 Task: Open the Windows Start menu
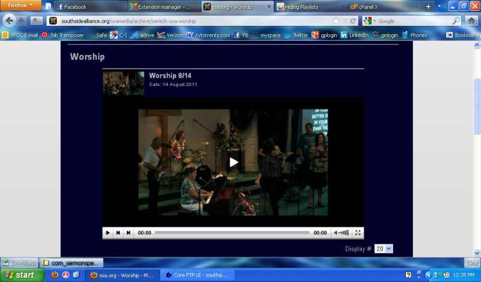pyautogui.click(x=22, y=275)
